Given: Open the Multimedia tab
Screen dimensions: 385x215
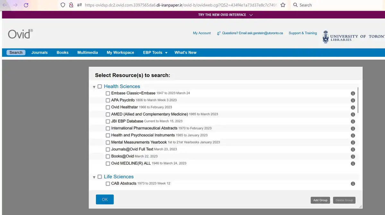Looking at the screenshot, I should point(88,53).
